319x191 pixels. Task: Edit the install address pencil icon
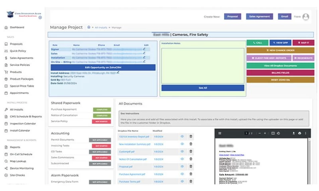118,72
